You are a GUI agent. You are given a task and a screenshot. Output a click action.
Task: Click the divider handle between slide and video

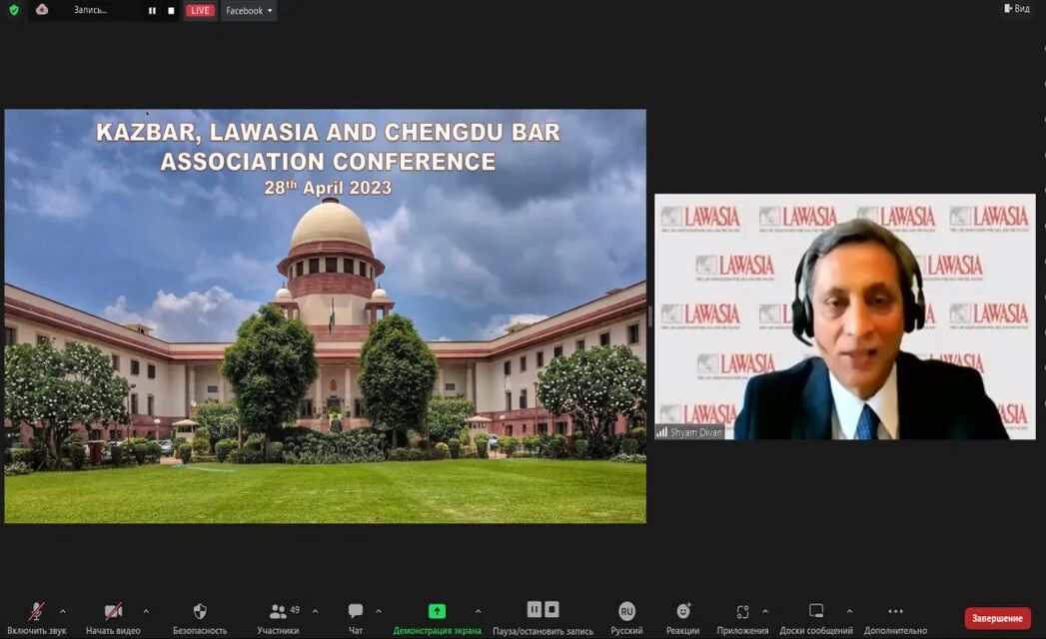pyautogui.click(x=650, y=317)
